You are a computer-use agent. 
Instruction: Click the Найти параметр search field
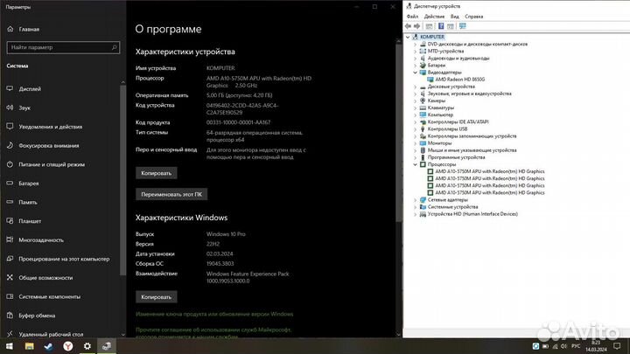pos(63,47)
